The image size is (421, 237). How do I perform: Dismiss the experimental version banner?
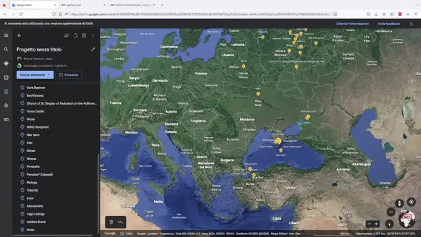411,24
